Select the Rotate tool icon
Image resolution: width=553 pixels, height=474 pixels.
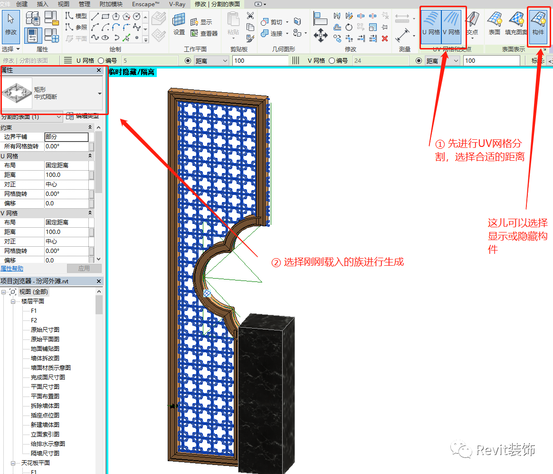[349, 27]
